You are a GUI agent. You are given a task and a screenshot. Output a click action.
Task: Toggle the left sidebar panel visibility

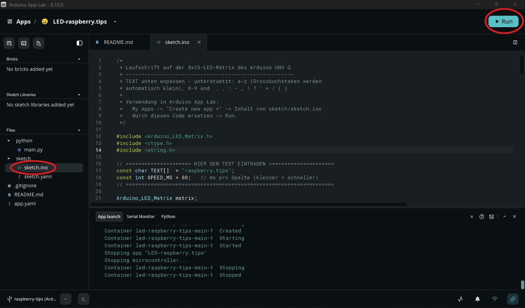tap(79, 43)
